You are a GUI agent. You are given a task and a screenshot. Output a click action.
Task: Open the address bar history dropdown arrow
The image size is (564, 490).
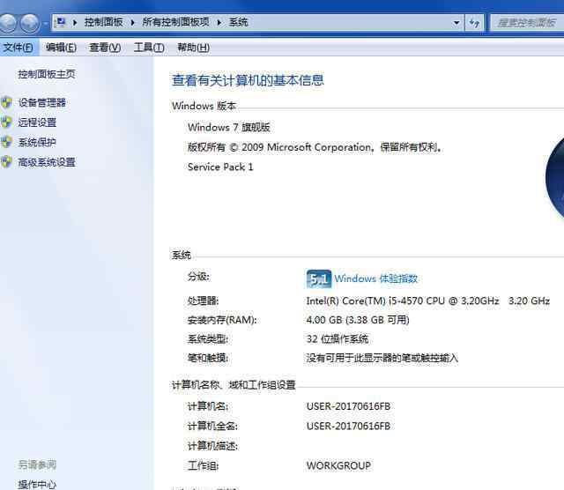pyautogui.click(x=456, y=23)
